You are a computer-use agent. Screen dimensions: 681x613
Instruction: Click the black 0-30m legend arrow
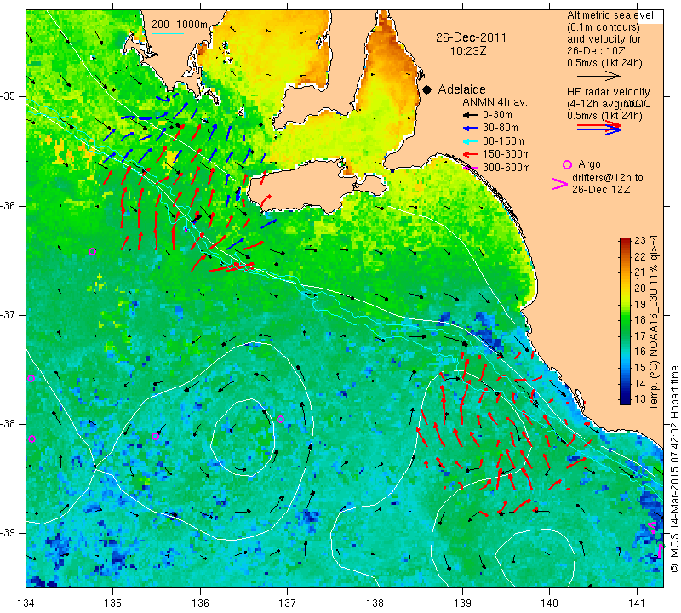(x=470, y=115)
